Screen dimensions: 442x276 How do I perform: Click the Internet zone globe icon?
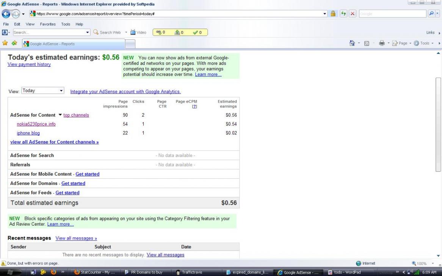tap(359, 264)
